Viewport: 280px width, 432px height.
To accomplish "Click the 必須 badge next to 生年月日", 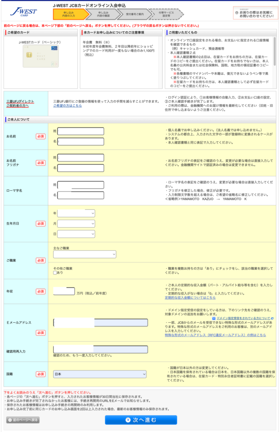I will pos(40,224).
